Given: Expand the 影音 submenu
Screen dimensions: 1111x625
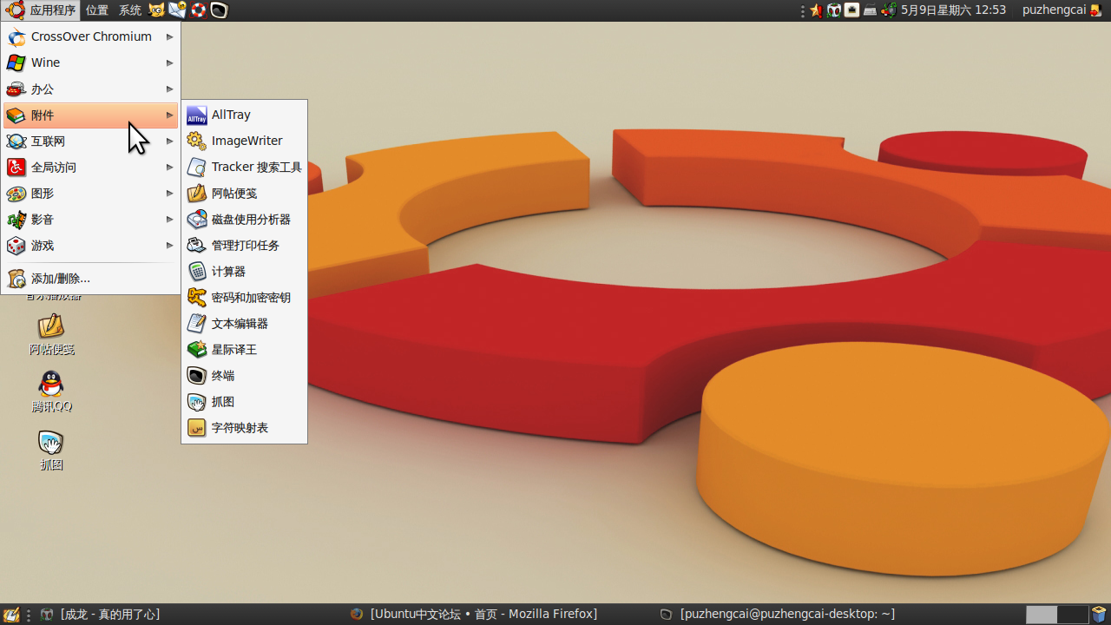Looking at the screenshot, I should pos(90,219).
